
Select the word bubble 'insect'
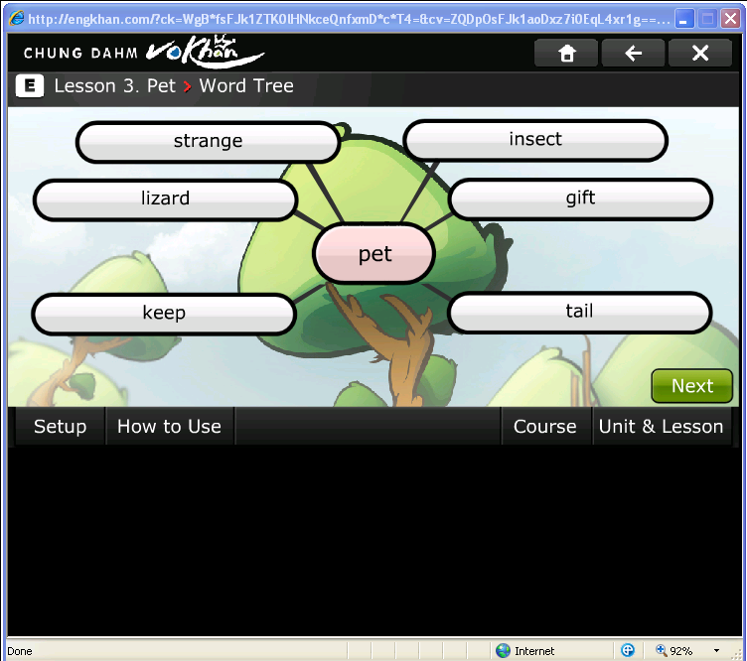coord(535,140)
